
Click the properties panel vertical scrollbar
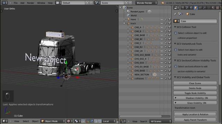[220, 48]
